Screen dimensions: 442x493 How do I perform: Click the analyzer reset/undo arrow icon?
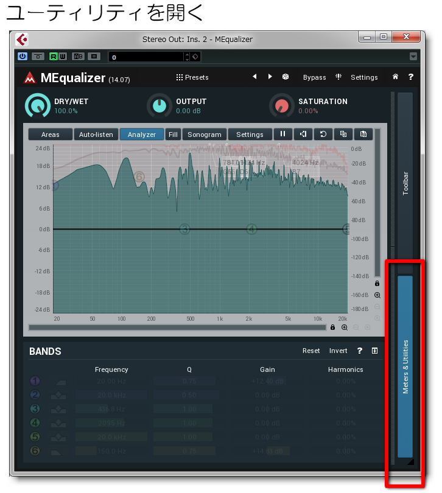[x=323, y=134]
